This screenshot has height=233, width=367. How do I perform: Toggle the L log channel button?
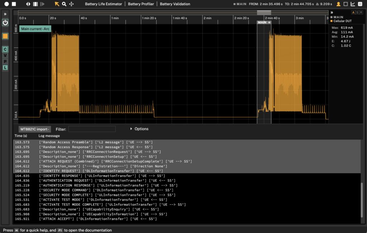pos(5,67)
